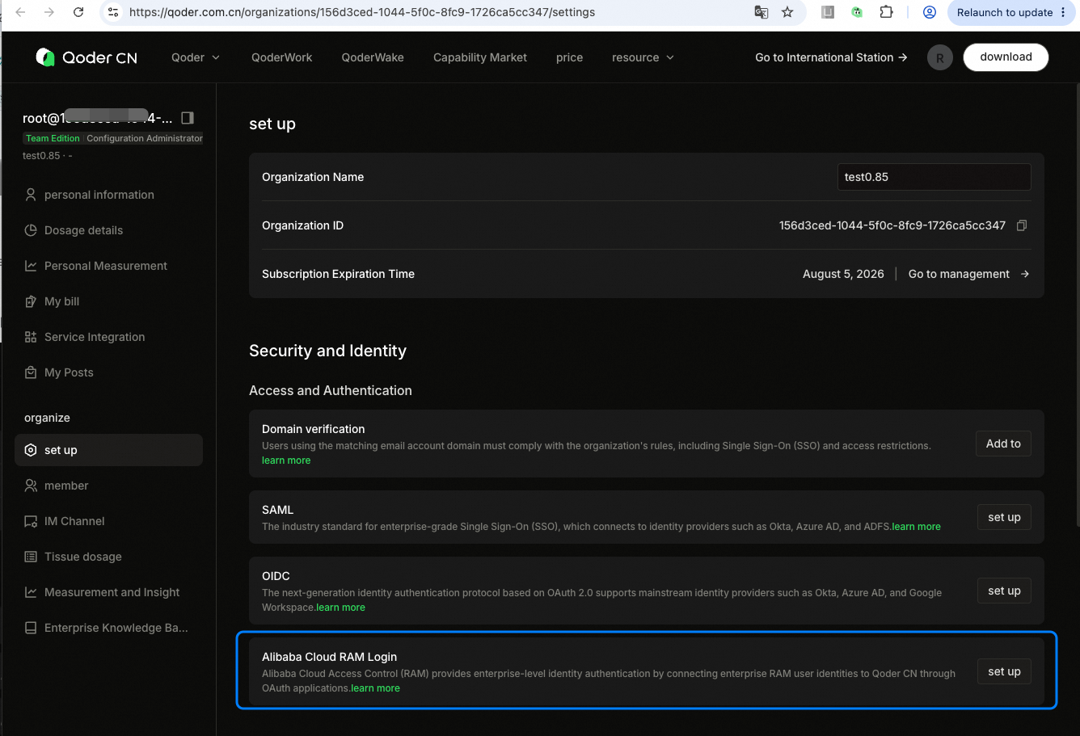This screenshot has width=1080, height=736.
Task: Open the browser extensions puzzle icon
Action: tap(886, 12)
